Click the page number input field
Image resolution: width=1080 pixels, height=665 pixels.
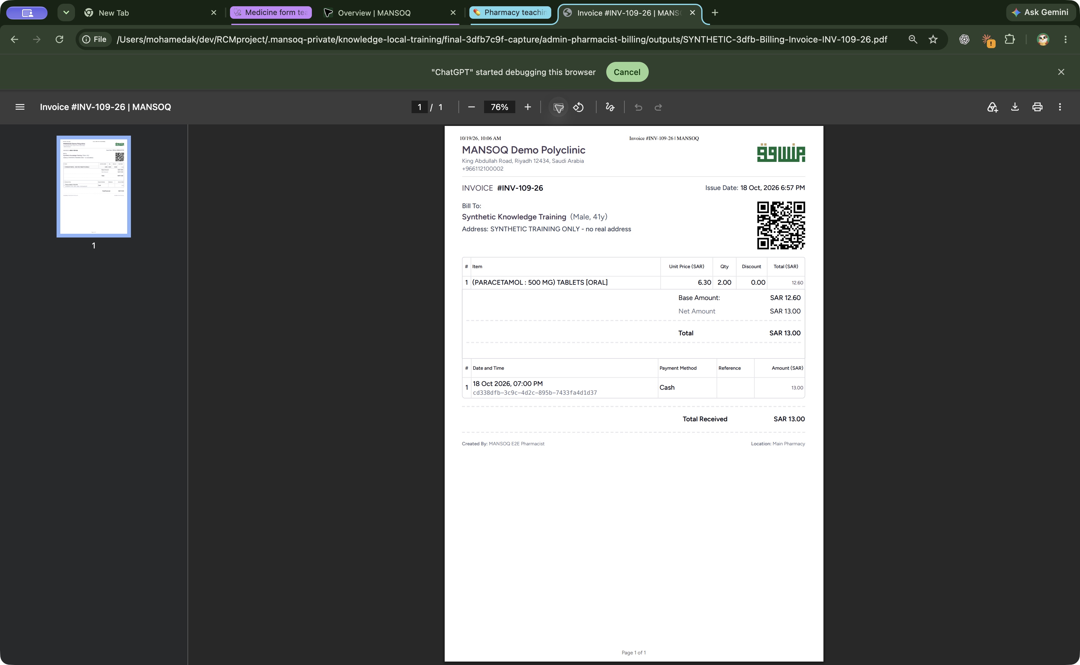click(419, 107)
